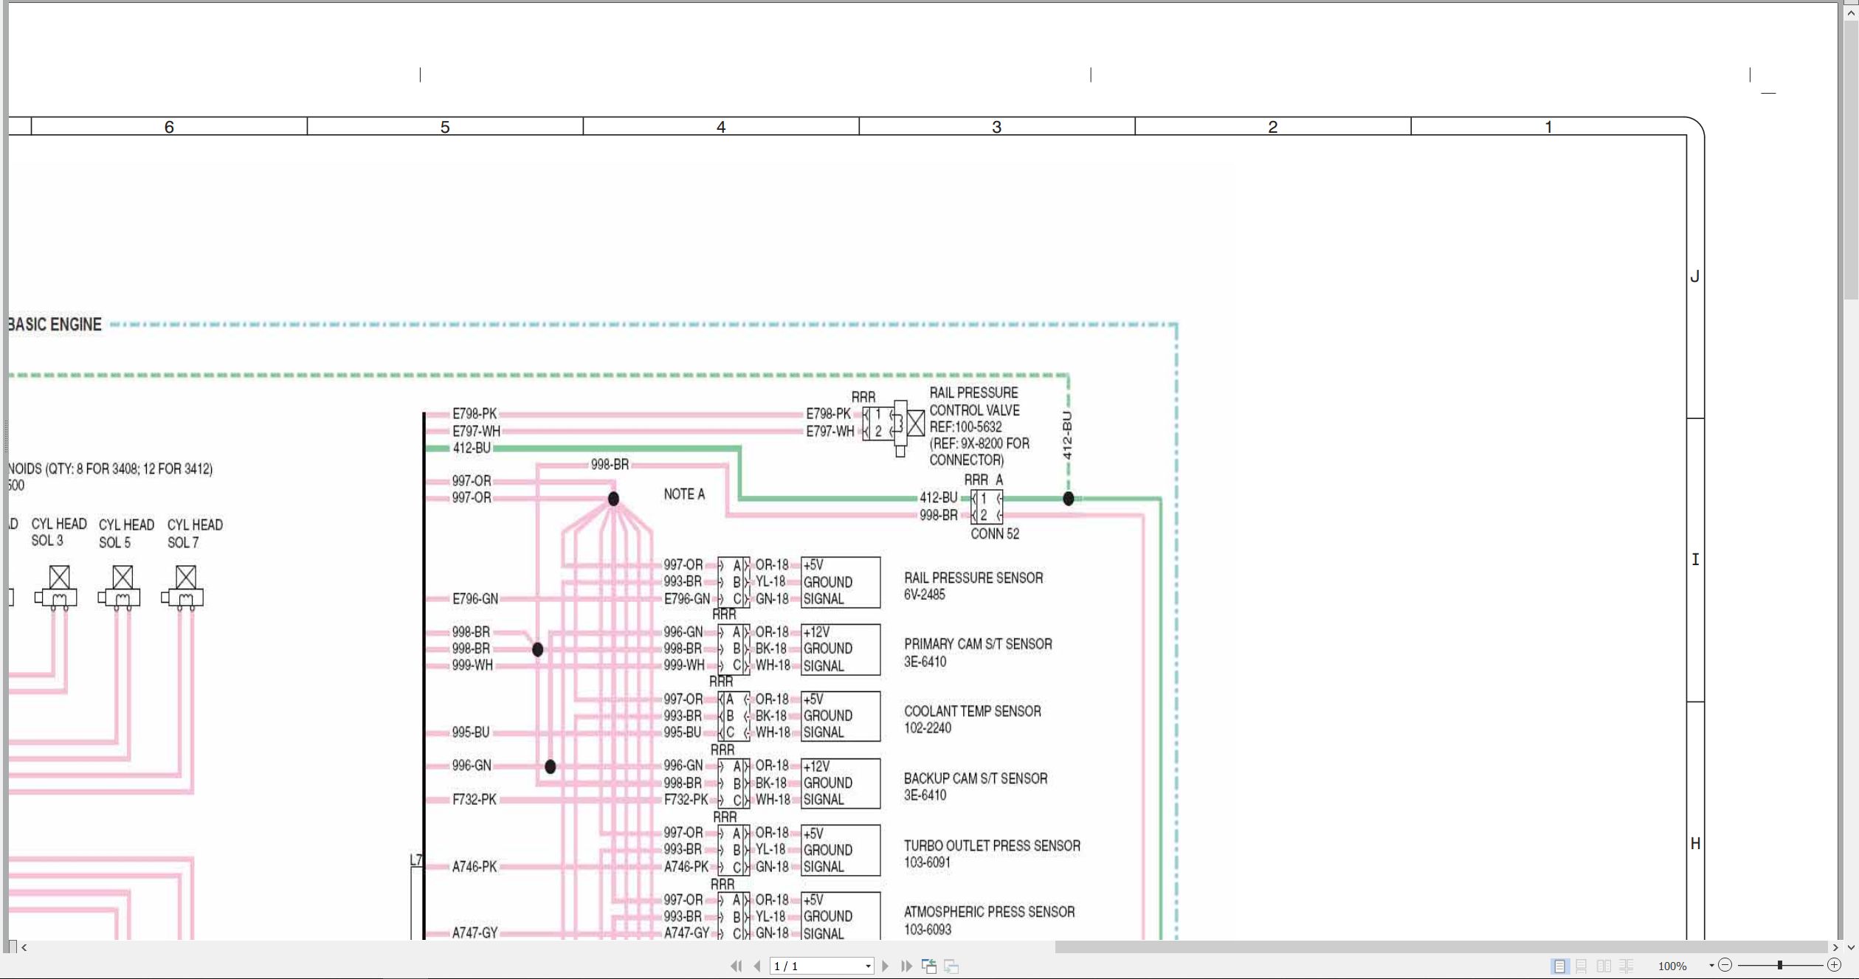Enable single page view mode

point(1559,966)
